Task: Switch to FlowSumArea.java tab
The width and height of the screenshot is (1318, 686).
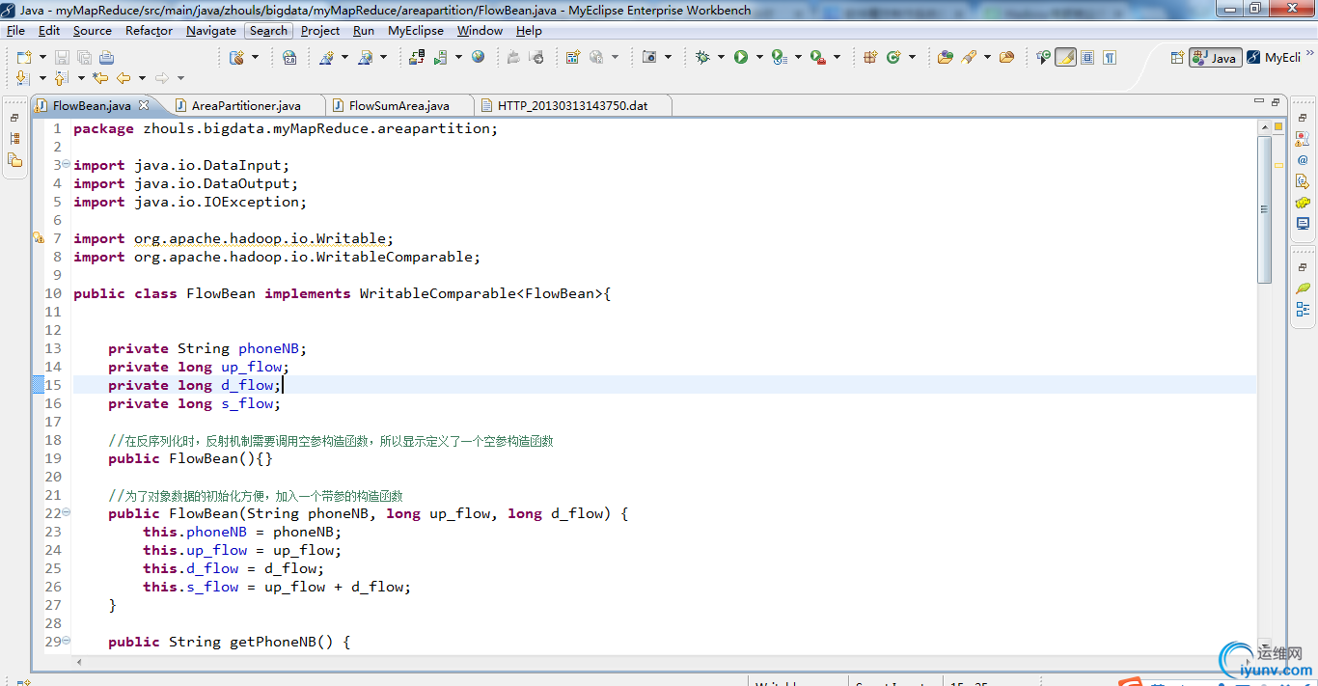Action: pyautogui.click(x=399, y=105)
